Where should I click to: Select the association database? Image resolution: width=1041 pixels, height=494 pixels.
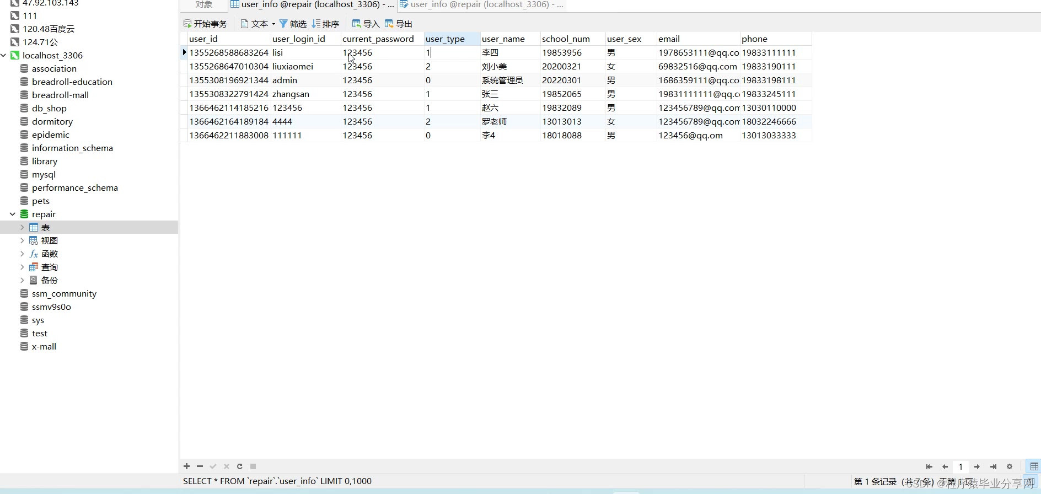[54, 68]
